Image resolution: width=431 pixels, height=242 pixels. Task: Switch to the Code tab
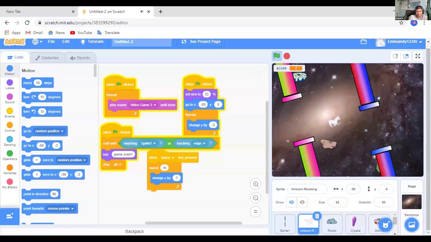pos(15,57)
